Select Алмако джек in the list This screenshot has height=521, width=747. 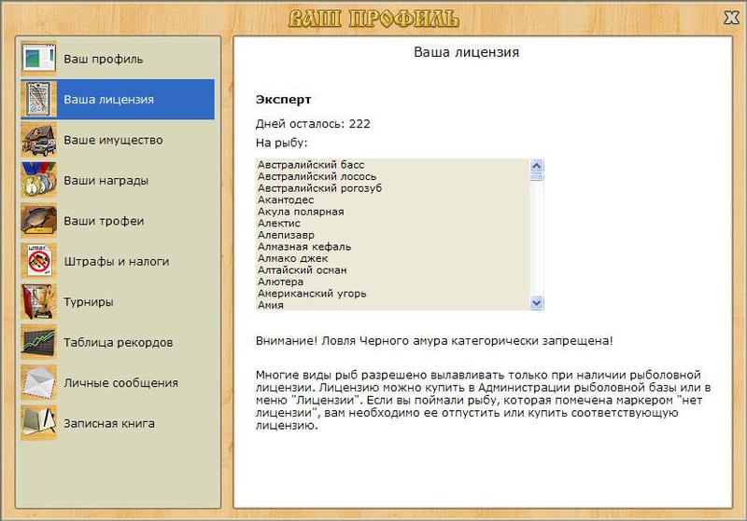[392, 258]
